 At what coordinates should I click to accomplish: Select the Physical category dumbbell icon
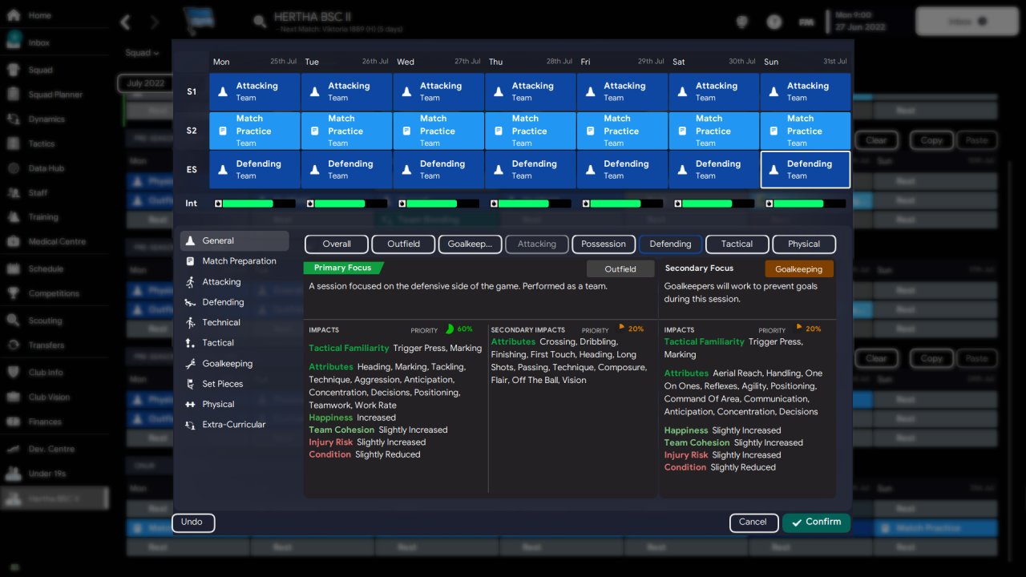click(190, 405)
